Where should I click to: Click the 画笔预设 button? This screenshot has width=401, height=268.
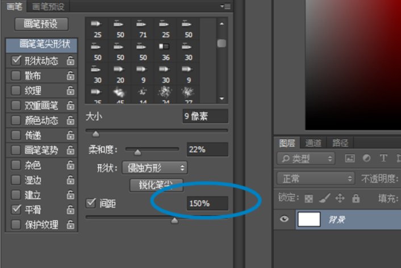click(41, 24)
